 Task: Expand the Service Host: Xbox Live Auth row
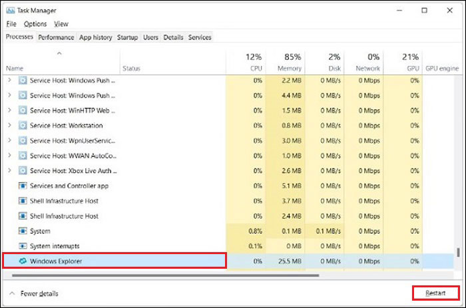(9, 171)
